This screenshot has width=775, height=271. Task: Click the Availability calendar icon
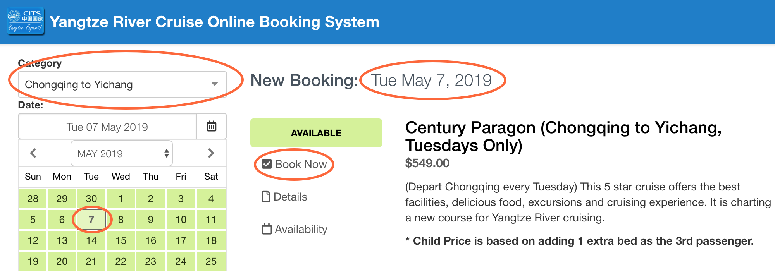267,229
